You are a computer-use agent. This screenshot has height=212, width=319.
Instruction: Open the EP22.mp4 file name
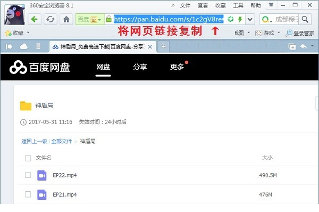tap(65, 175)
